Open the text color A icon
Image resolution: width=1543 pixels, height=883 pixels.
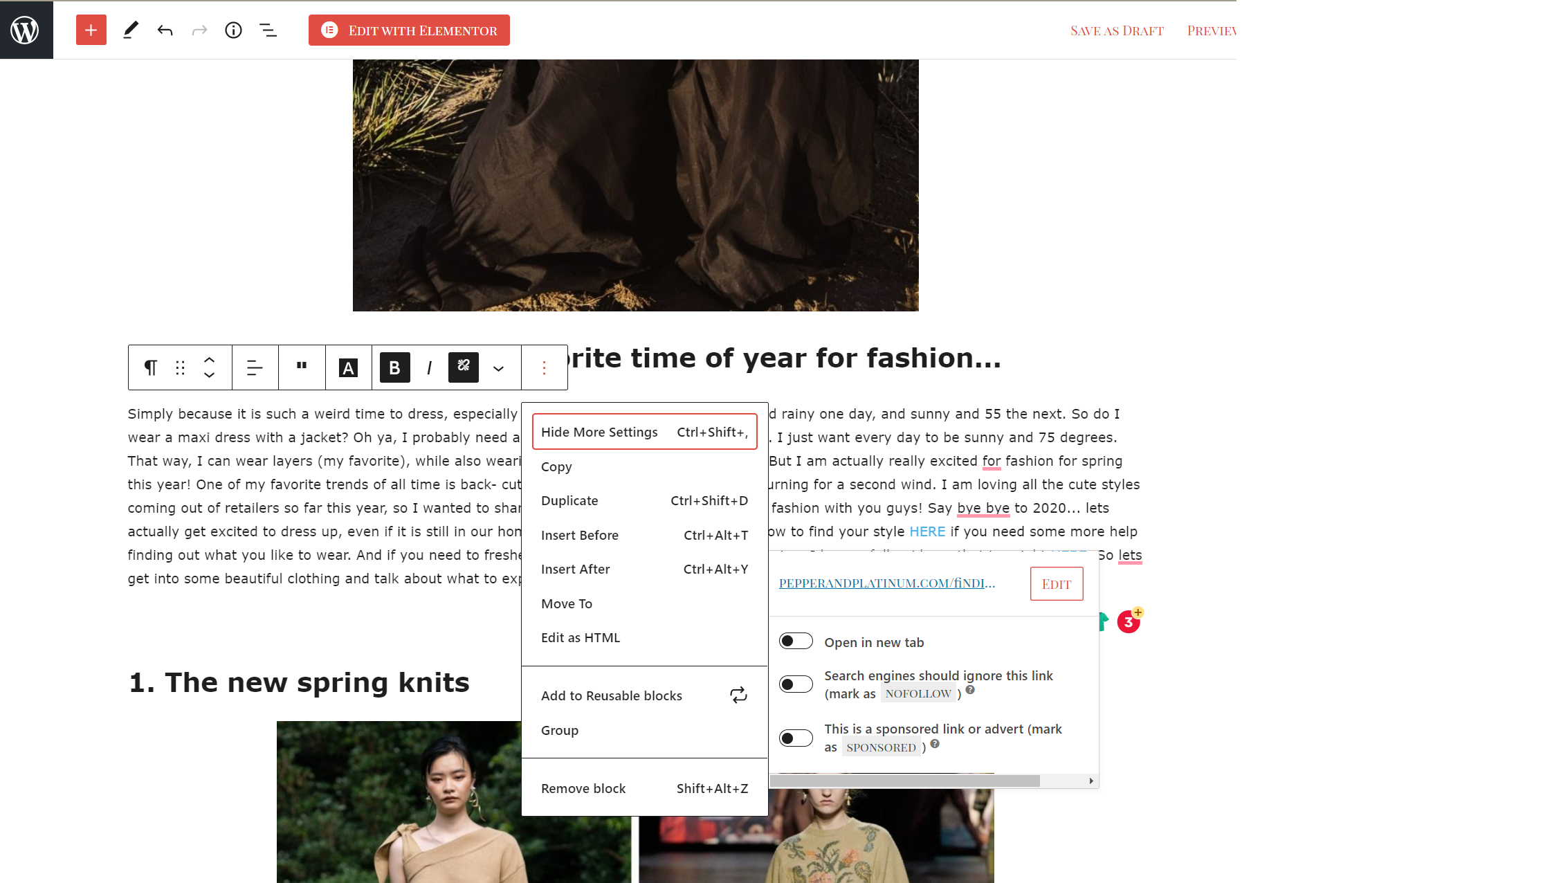(349, 367)
